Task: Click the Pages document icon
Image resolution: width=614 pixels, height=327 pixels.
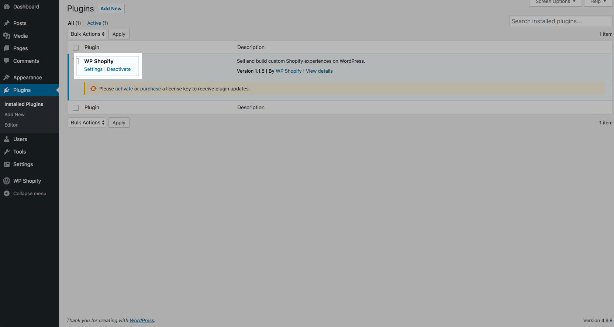Action: tap(7, 48)
